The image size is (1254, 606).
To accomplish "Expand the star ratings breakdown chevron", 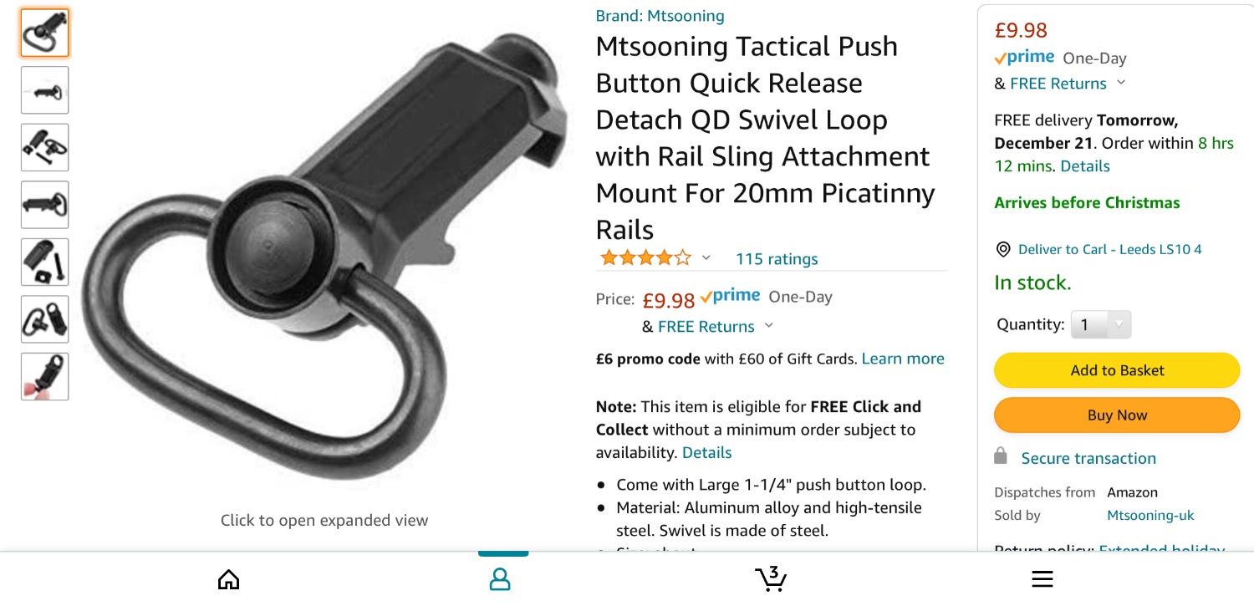I will (706, 257).
